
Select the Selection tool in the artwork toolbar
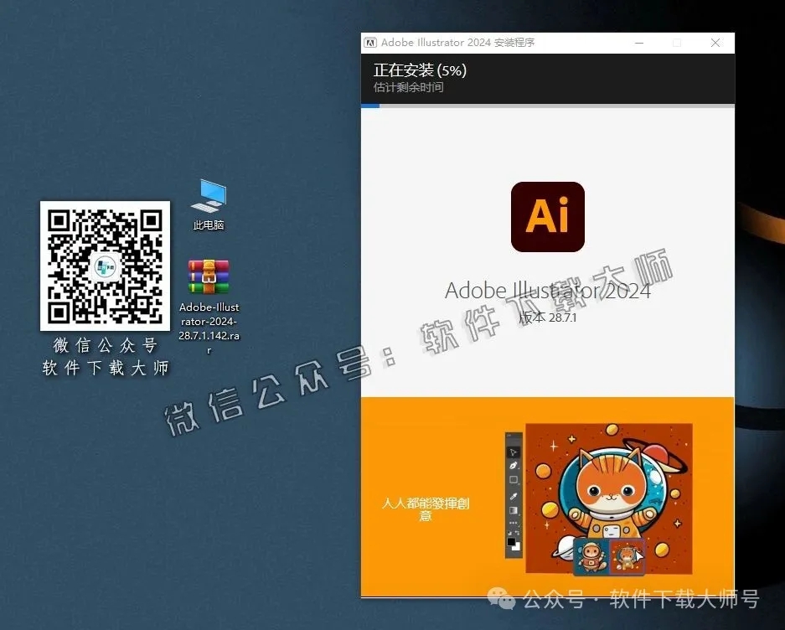pyautogui.click(x=511, y=451)
